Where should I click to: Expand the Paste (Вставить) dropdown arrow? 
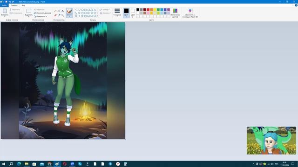tap(5, 17)
